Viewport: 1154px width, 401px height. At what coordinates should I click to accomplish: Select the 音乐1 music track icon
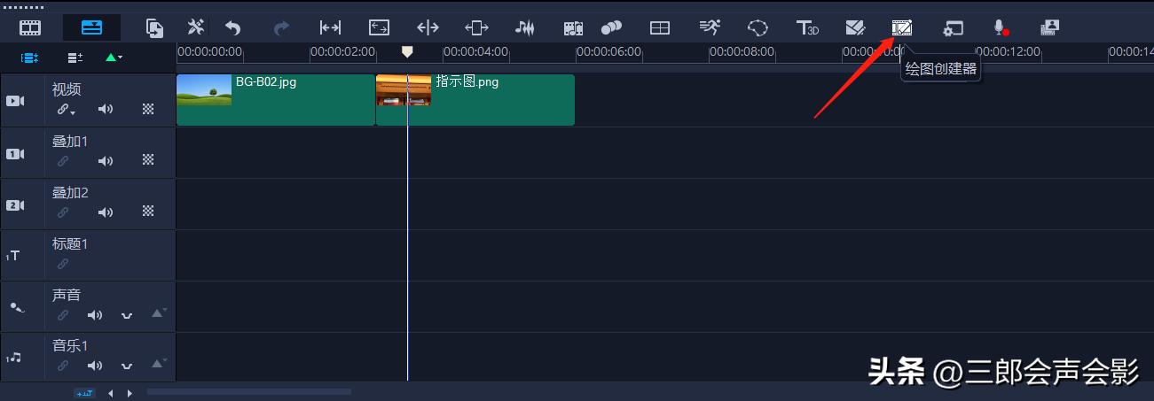click(13, 358)
